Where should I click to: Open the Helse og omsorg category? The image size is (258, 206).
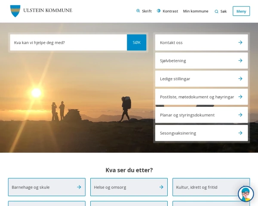coord(129,187)
